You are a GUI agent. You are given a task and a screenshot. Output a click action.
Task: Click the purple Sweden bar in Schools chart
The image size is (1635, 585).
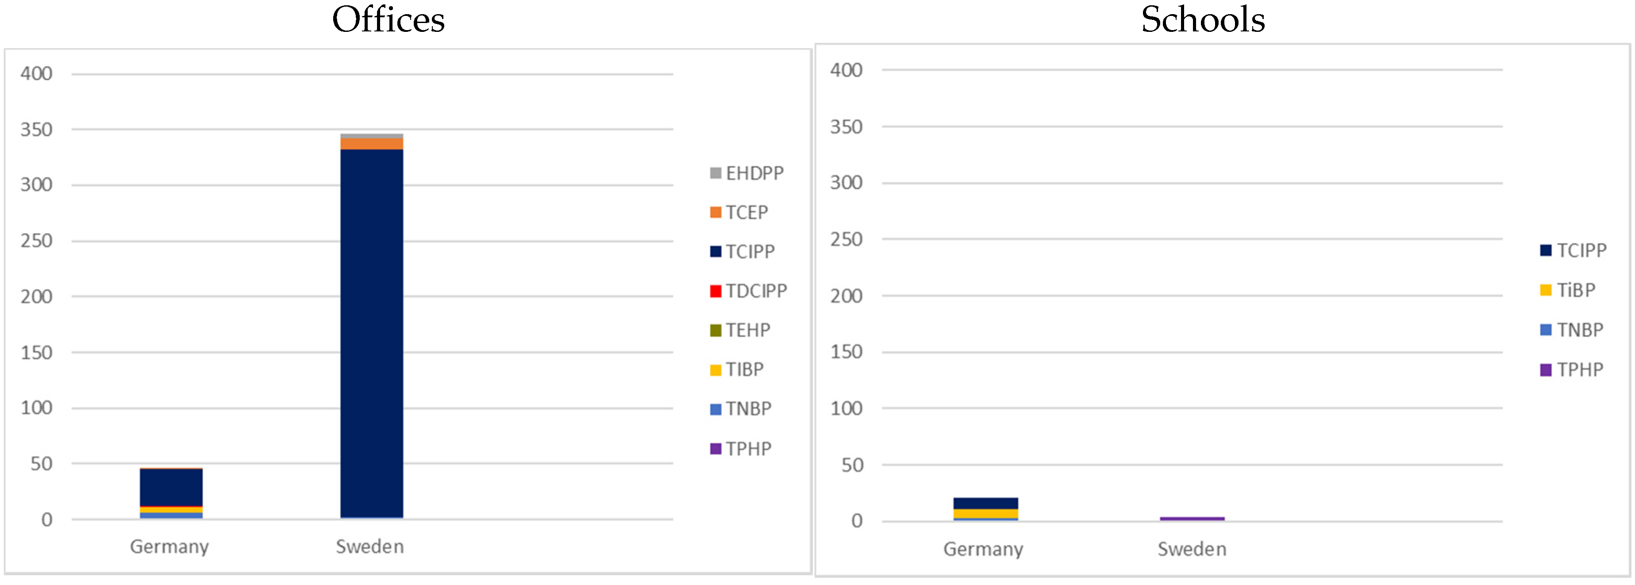coord(1192,518)
